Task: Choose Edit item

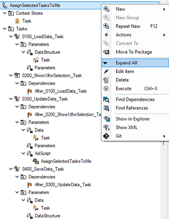Action: pos(135,71)
